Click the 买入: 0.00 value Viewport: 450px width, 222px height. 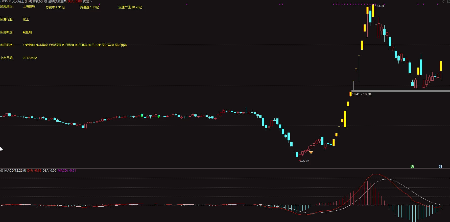point(75,1)
